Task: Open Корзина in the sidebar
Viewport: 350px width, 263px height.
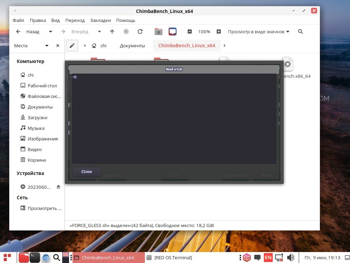Action: [x=33, y=160]
